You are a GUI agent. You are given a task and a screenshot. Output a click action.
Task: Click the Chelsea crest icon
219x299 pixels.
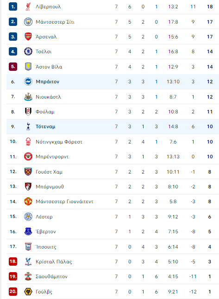(28, 51)
